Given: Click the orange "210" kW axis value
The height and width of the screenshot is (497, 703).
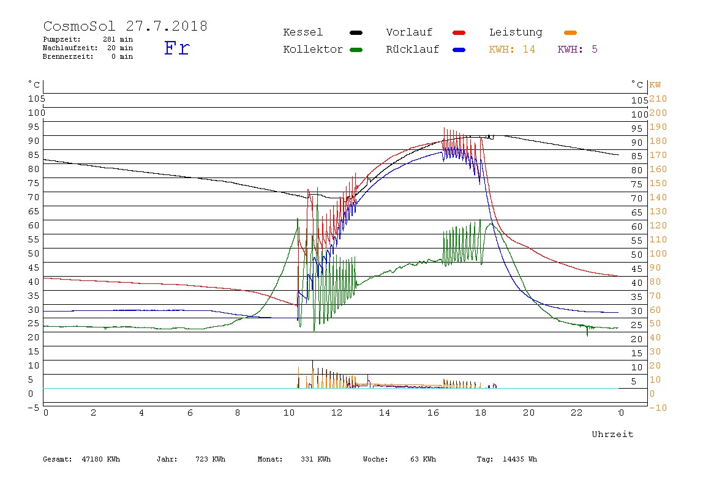Looking at the screenshot, I should (x=658, y=99).
